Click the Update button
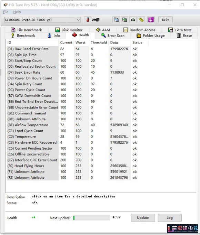 point(143,218)
